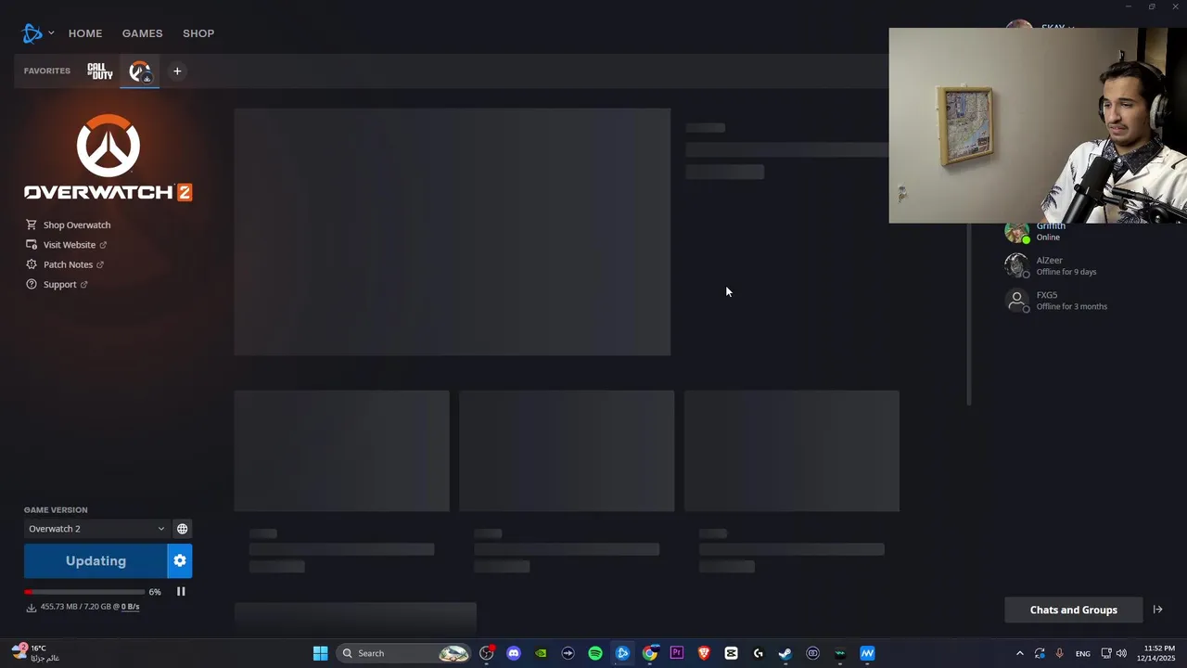1187x668 pixels.
Task: Open Steam from the taskbar
Action: [x=785, y=653]
